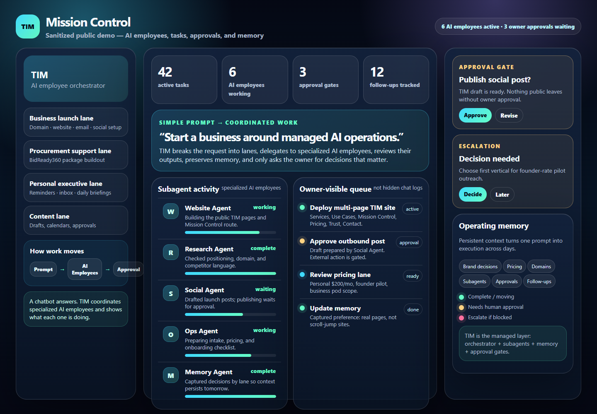Open the Content lane
Viewport: 597px width, 414px height.
tap(76, 220)
